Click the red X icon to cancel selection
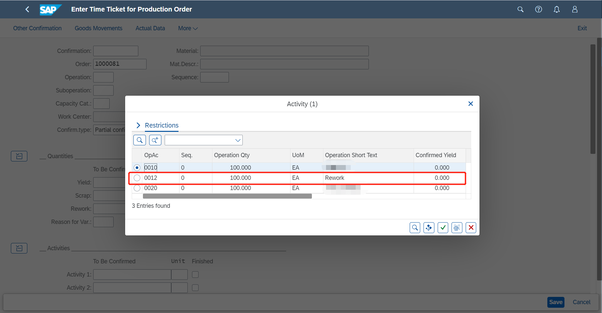 point(471,228)
